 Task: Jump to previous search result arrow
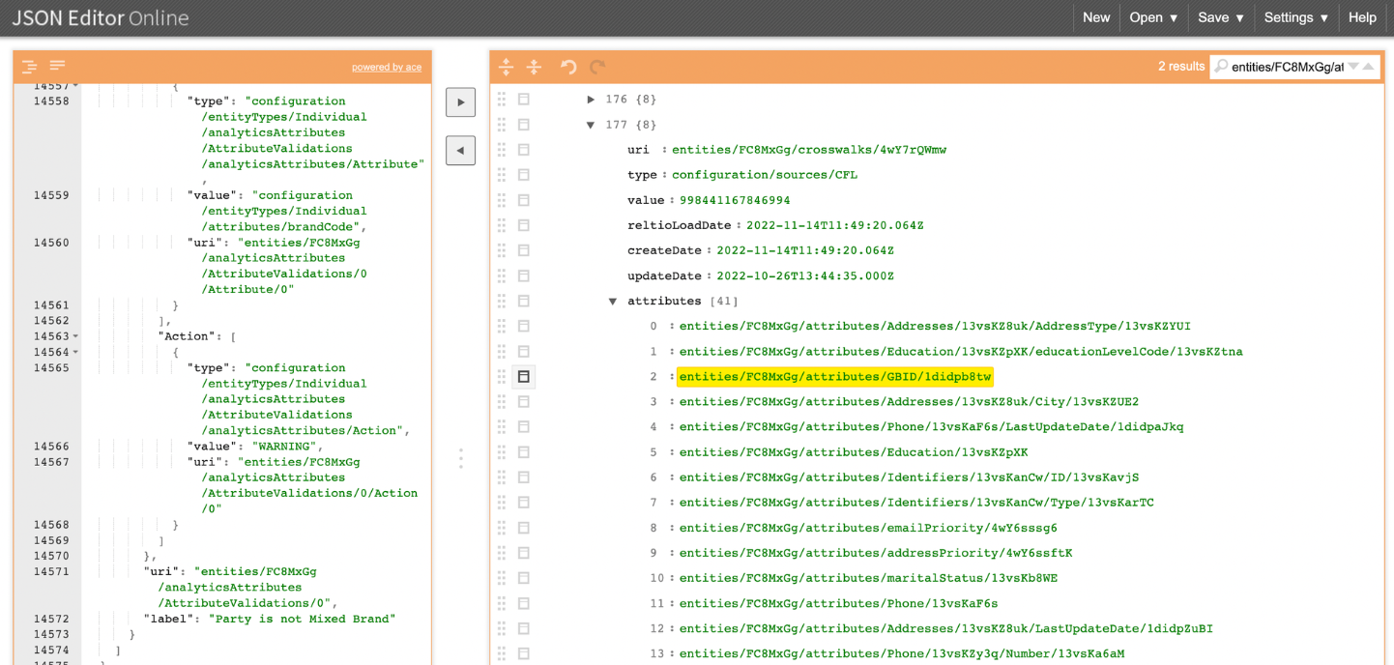tap(1368, 67)
